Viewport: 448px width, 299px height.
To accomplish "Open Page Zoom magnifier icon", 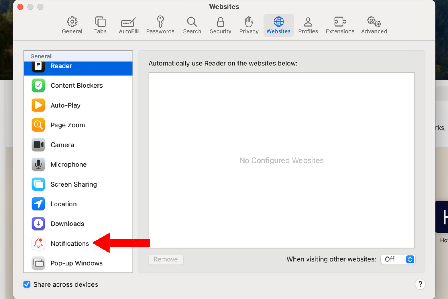I will (38, 125).
